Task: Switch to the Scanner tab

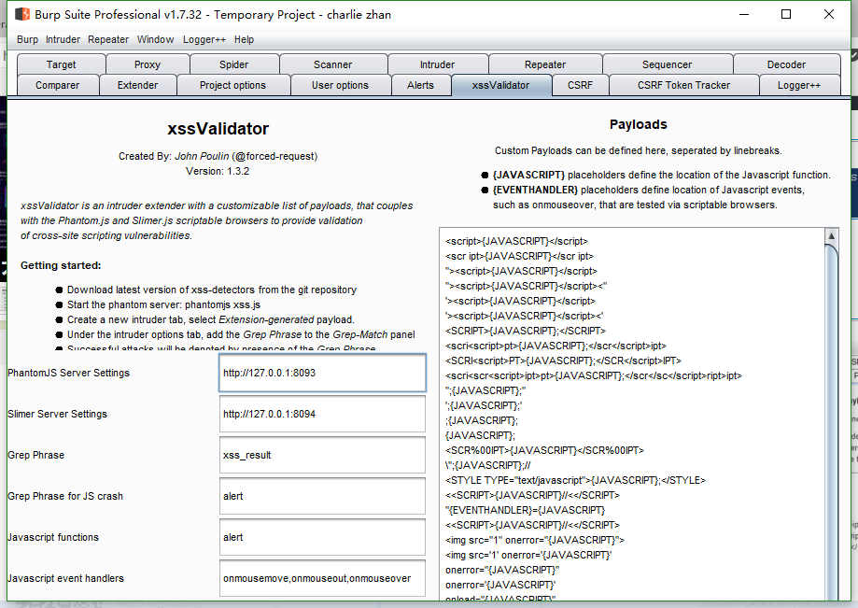Action: click(x=333, y=64)
